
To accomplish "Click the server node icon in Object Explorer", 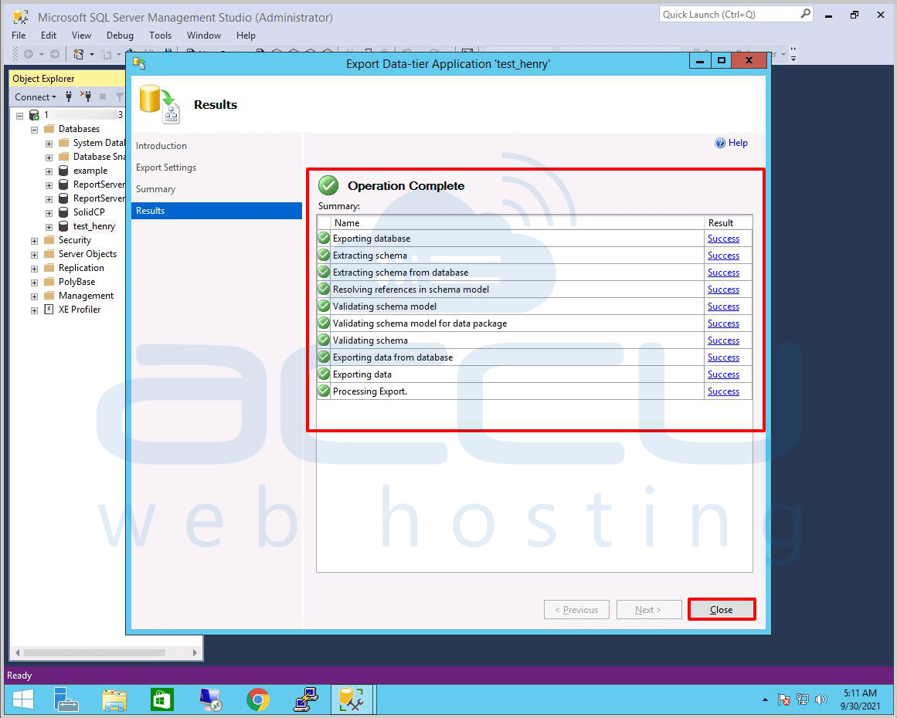I will (x=34, y=115).
